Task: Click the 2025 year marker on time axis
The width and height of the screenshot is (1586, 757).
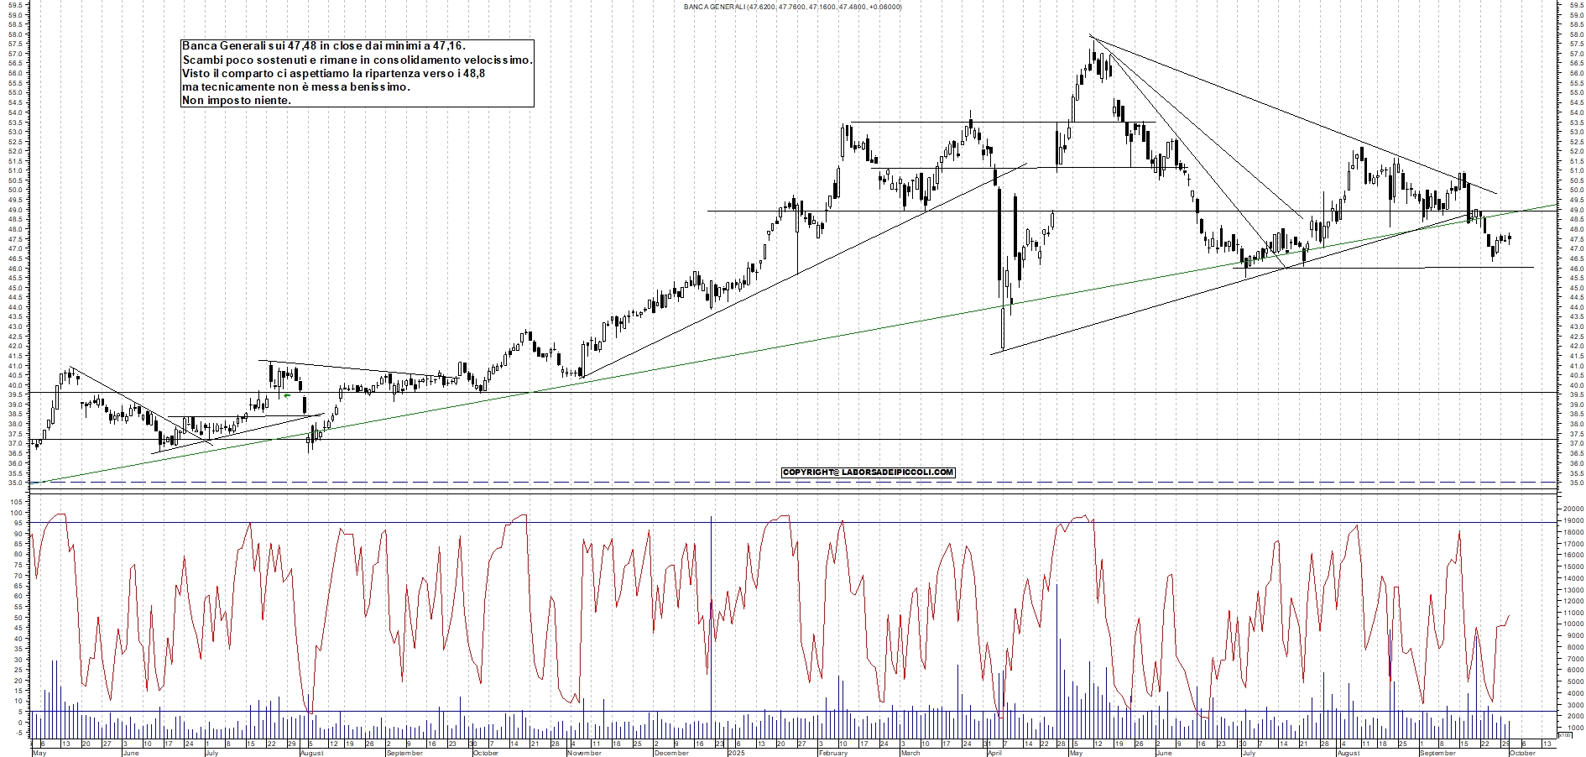Action: click(x=736, y=753)
